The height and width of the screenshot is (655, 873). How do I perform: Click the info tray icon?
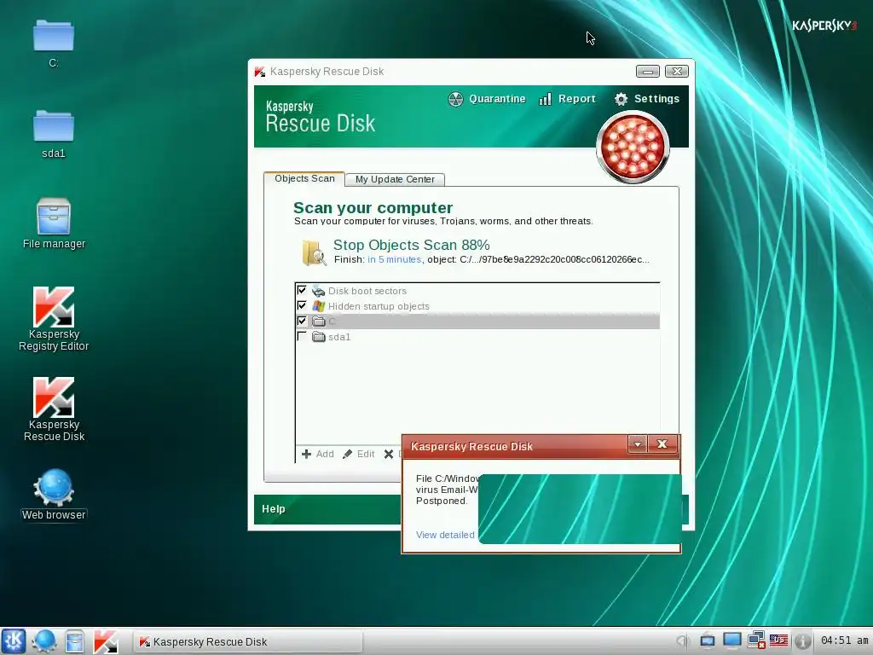point(802,641)
